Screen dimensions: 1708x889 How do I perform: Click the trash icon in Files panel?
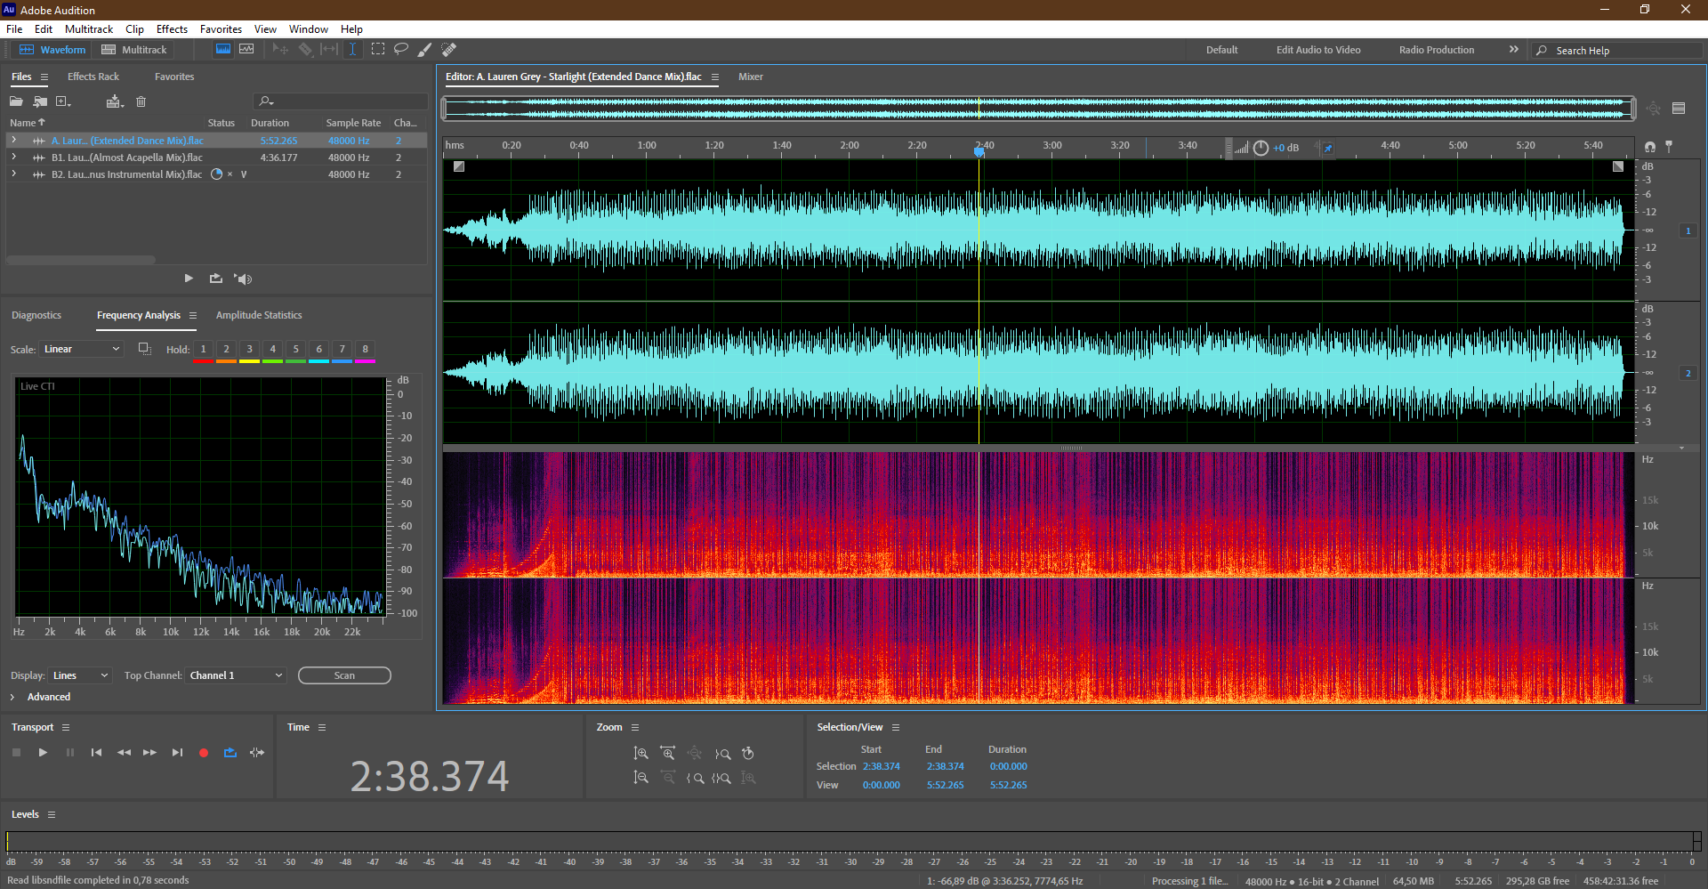(141, 101)
